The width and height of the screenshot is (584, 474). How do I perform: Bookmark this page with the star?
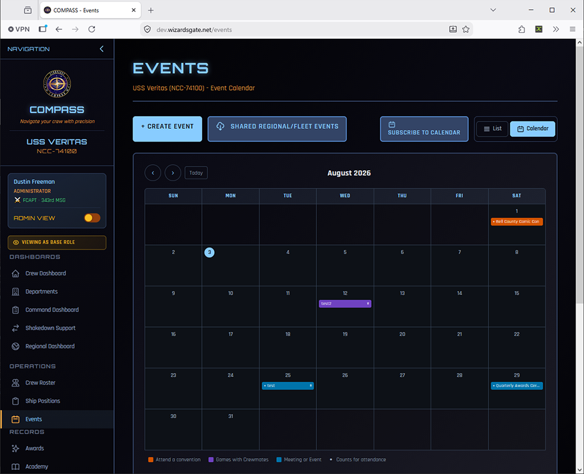coord(465,29)
